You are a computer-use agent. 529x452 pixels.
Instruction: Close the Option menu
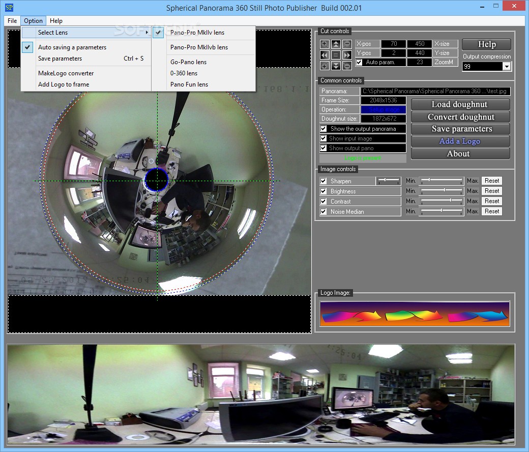coord(33,20)
